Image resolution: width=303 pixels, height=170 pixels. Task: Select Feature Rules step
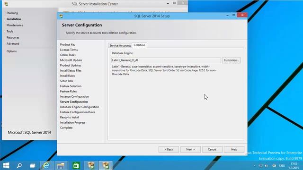pos(68,91)
